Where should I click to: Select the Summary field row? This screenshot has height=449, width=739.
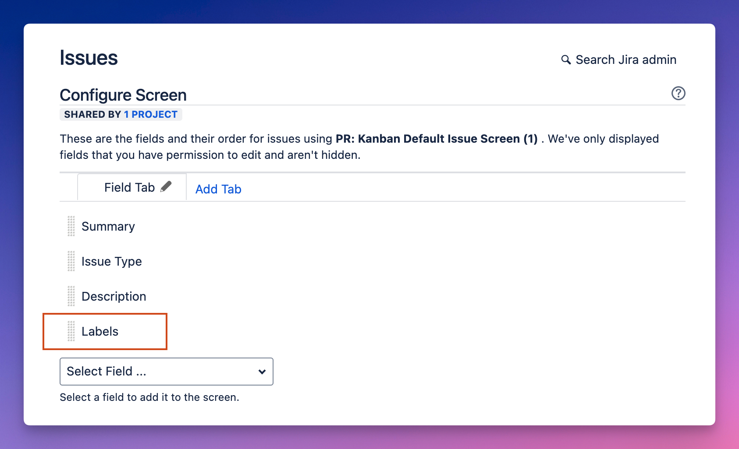108,226
